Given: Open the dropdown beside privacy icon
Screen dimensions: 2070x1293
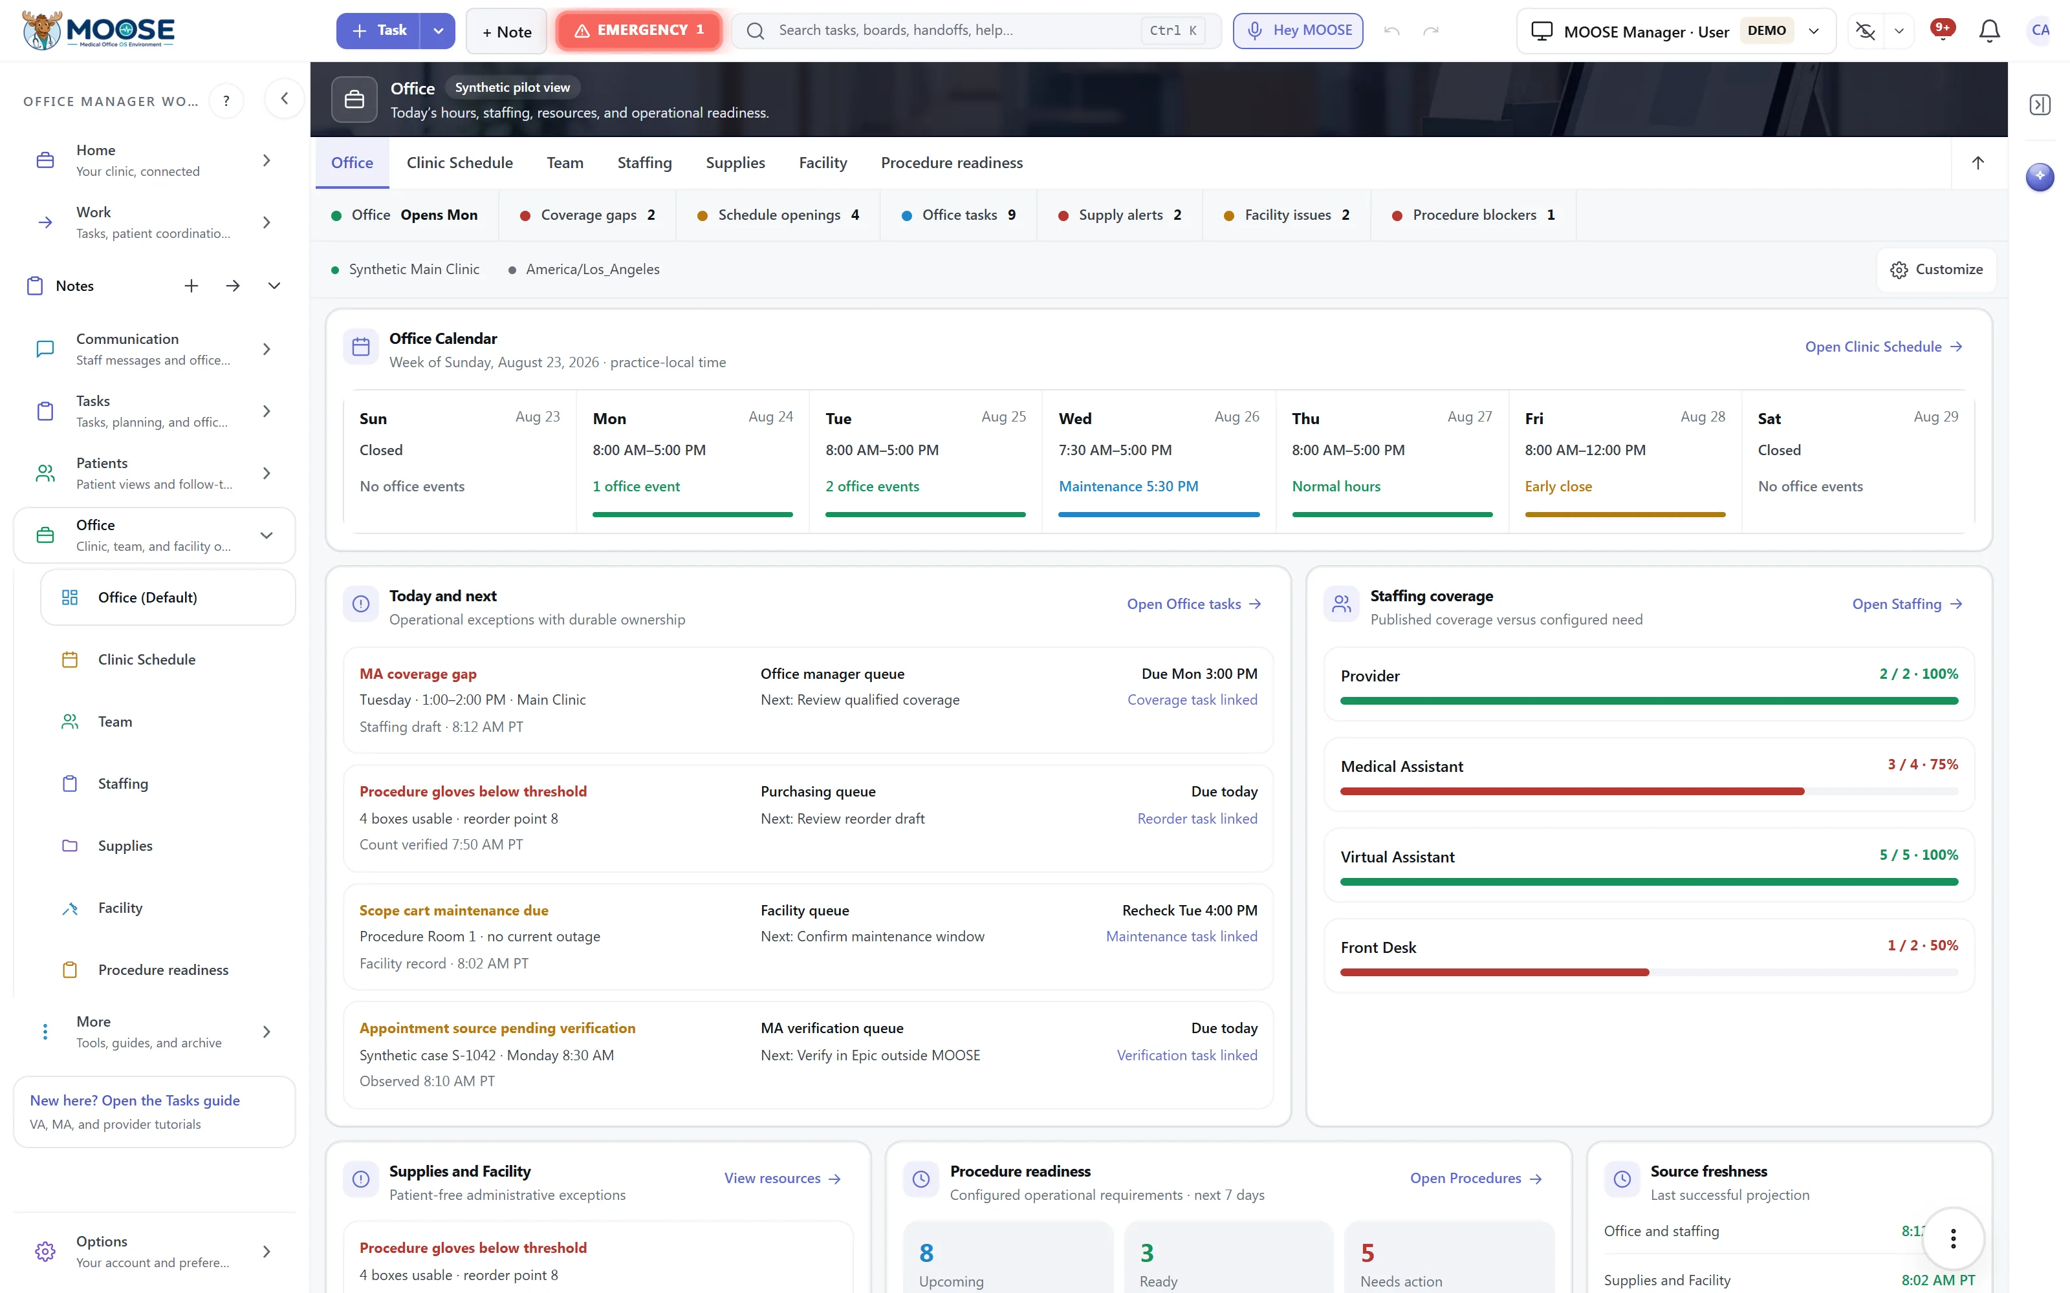Looking at the screenshot, I should 1899,31.
